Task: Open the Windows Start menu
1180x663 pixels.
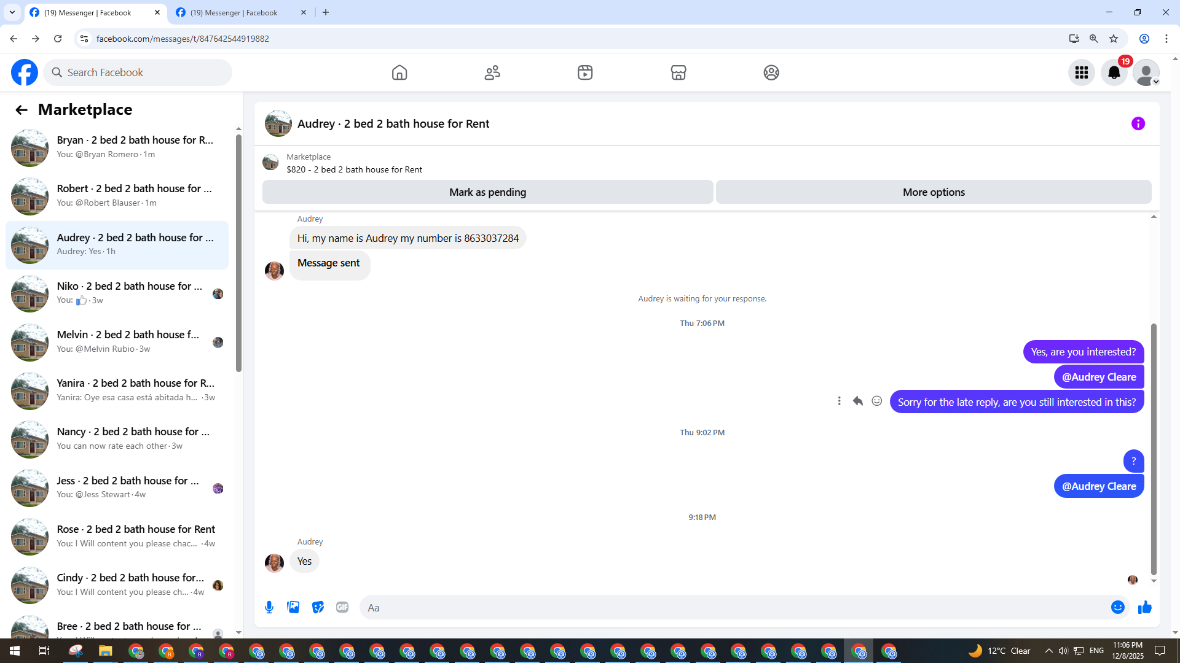Action: (15, 651)
